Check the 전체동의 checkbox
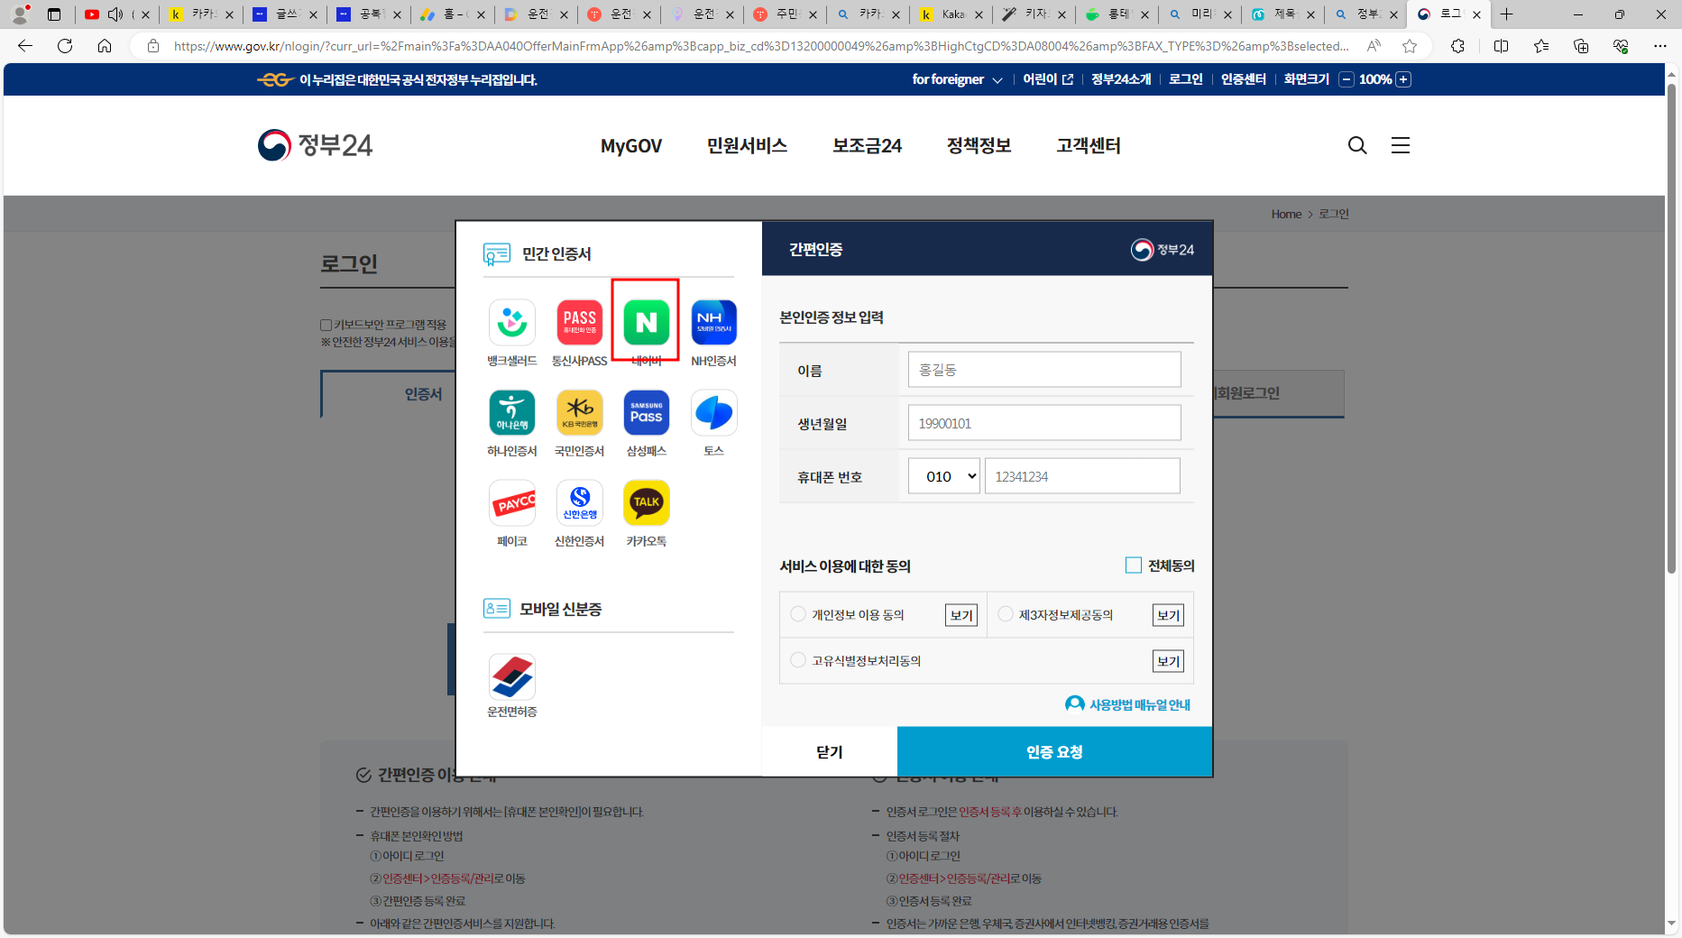 (1134, 566)
